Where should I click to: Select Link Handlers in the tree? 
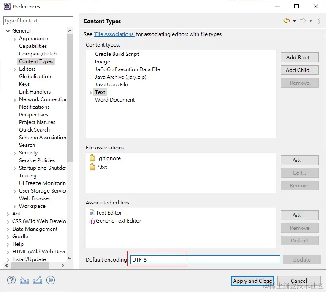[x=35, y=92]
